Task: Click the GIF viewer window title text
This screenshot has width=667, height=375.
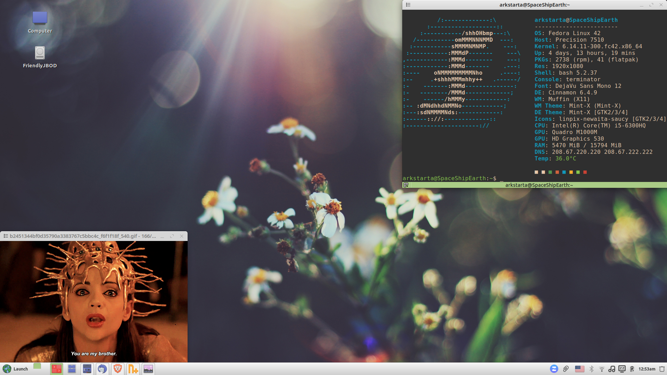Action: 83,236
